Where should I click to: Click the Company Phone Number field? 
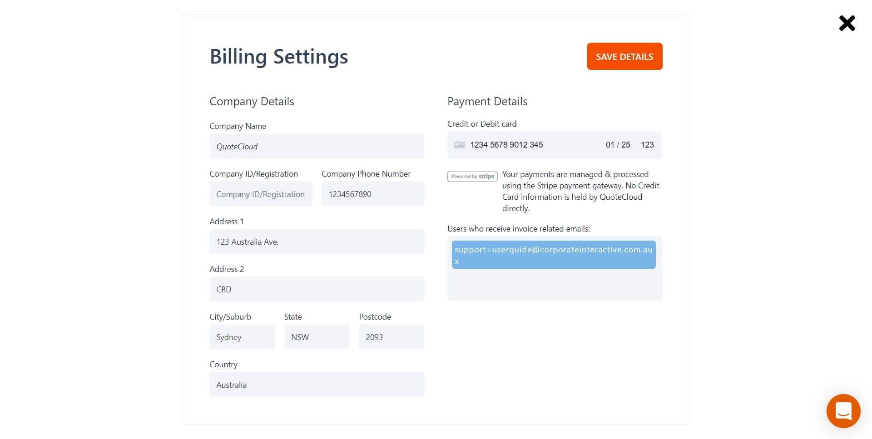(372, 194)
